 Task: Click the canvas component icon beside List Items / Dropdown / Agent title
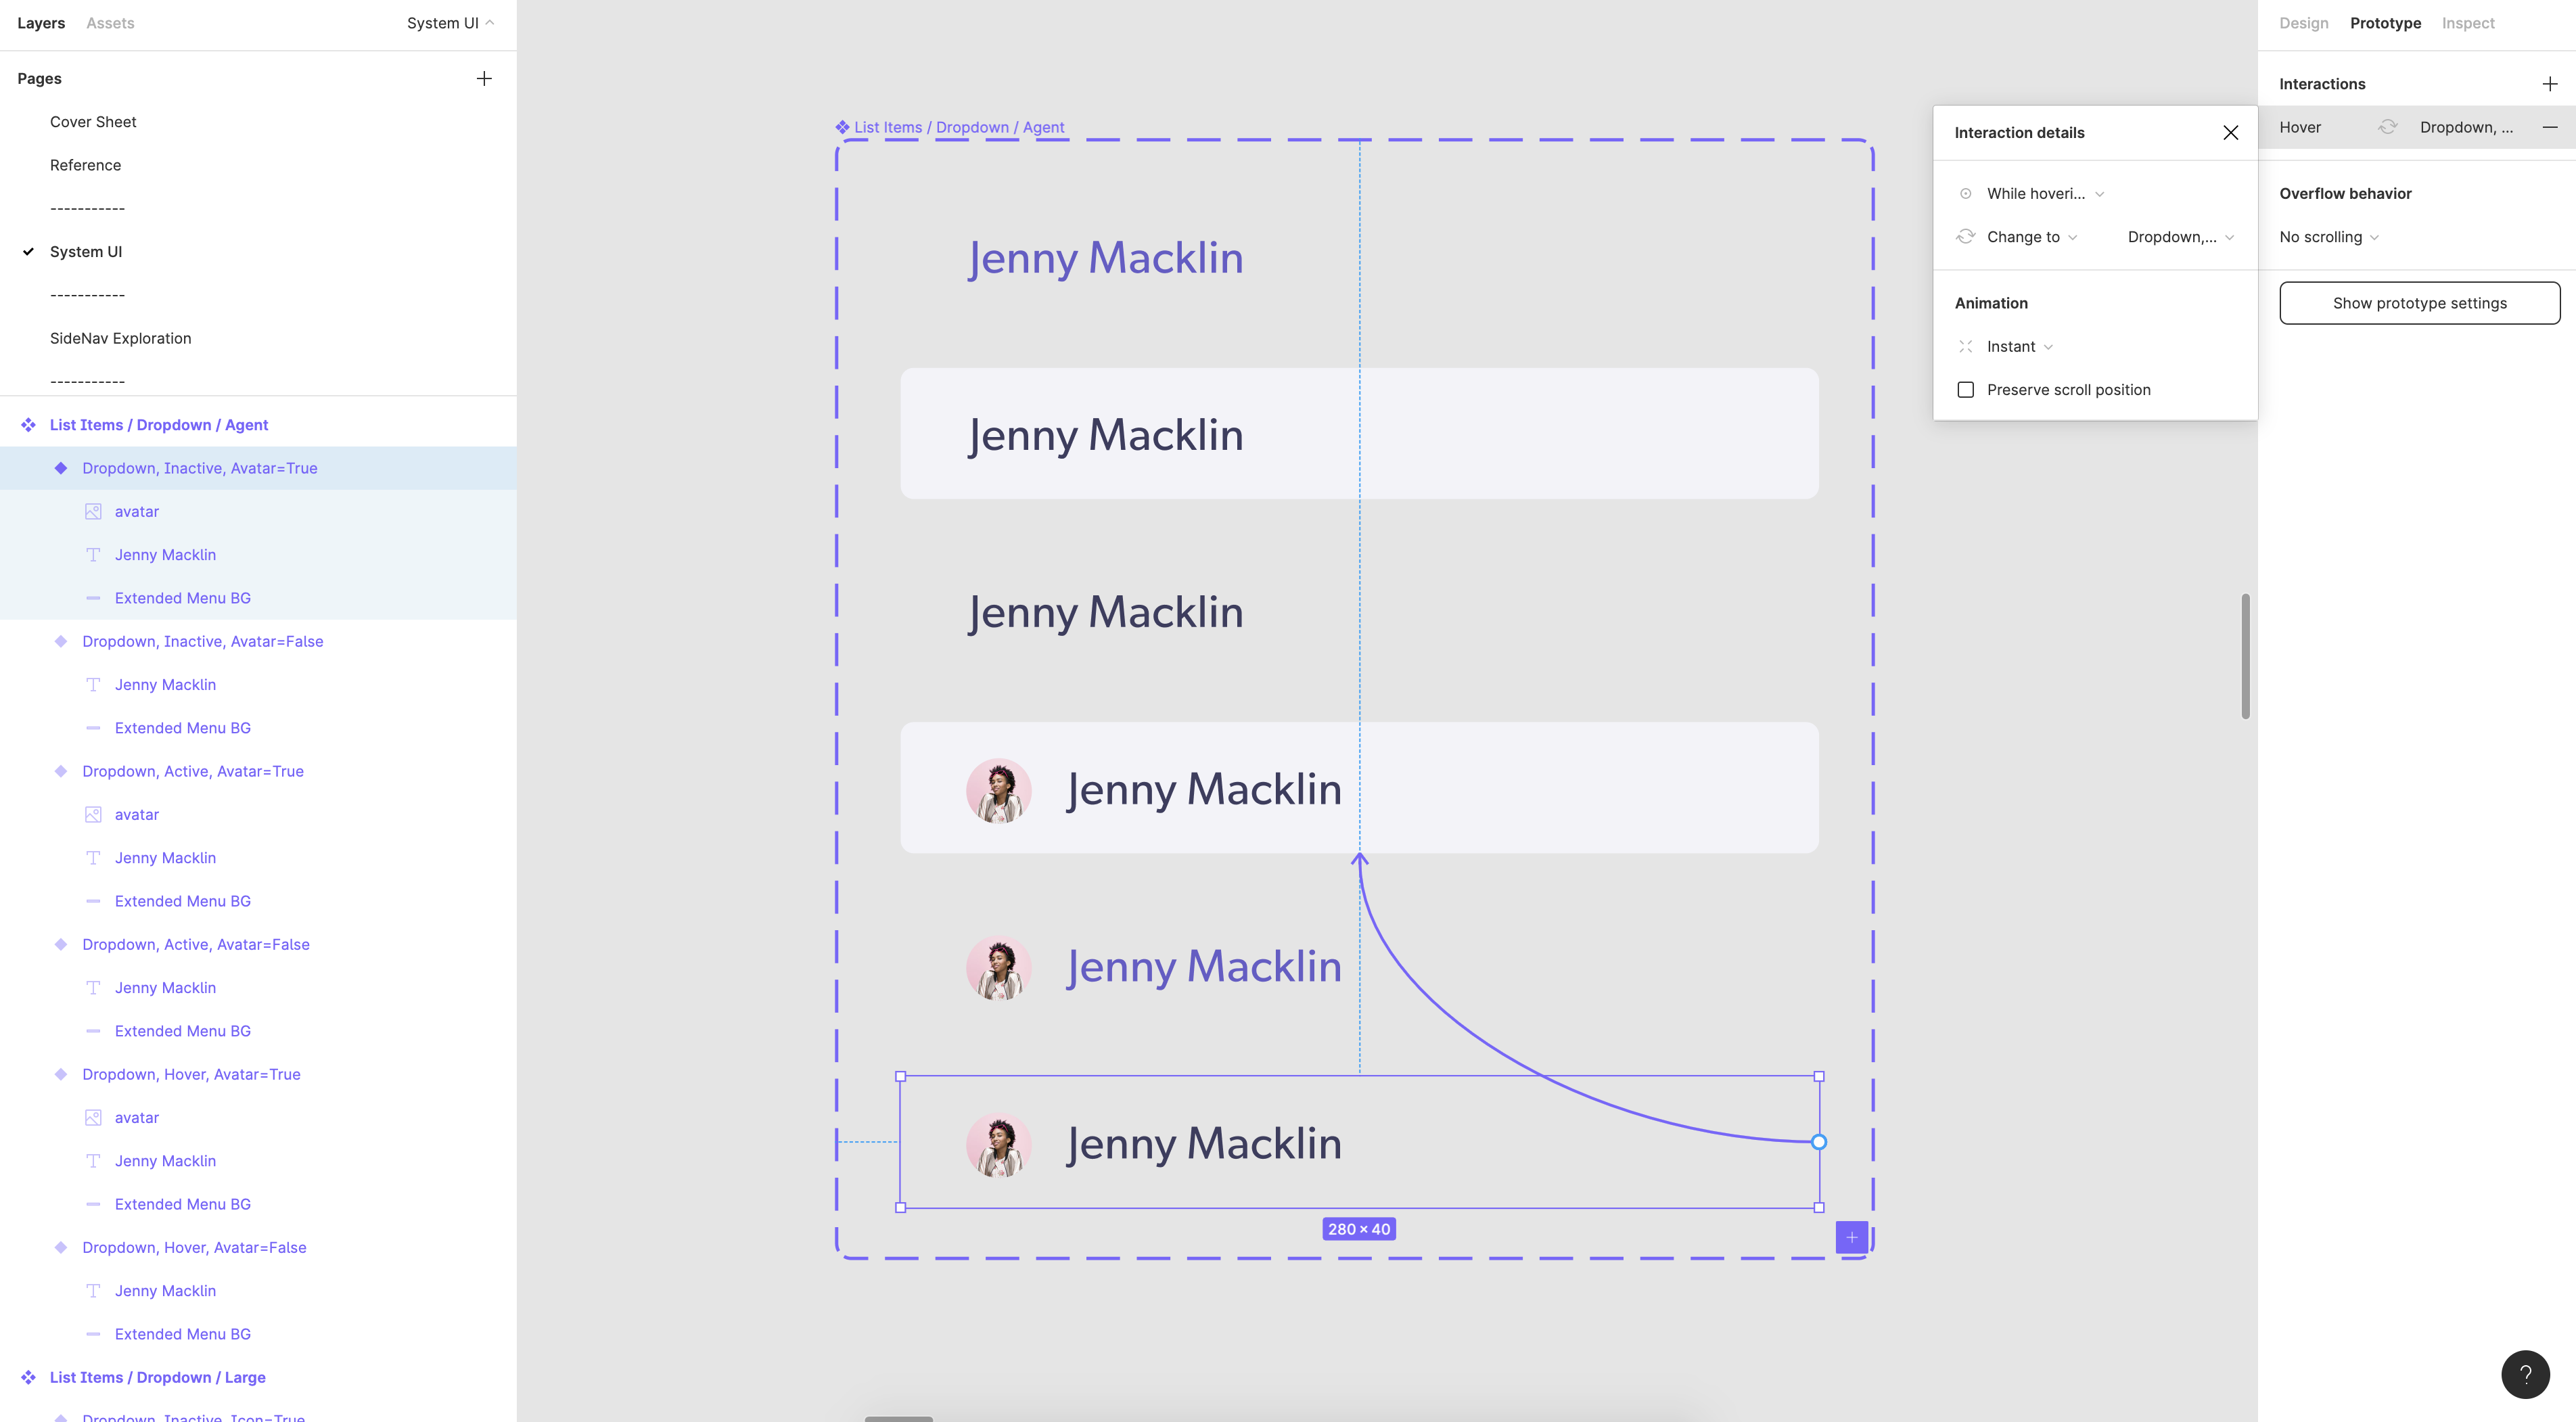tap(842, 127)
